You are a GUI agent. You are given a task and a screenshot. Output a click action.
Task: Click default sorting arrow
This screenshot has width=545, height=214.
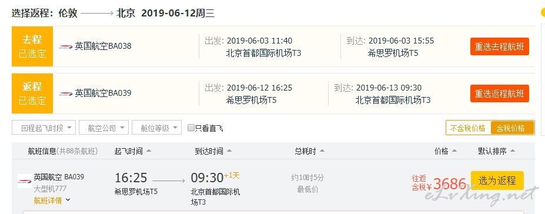click(x=512, y=151)
